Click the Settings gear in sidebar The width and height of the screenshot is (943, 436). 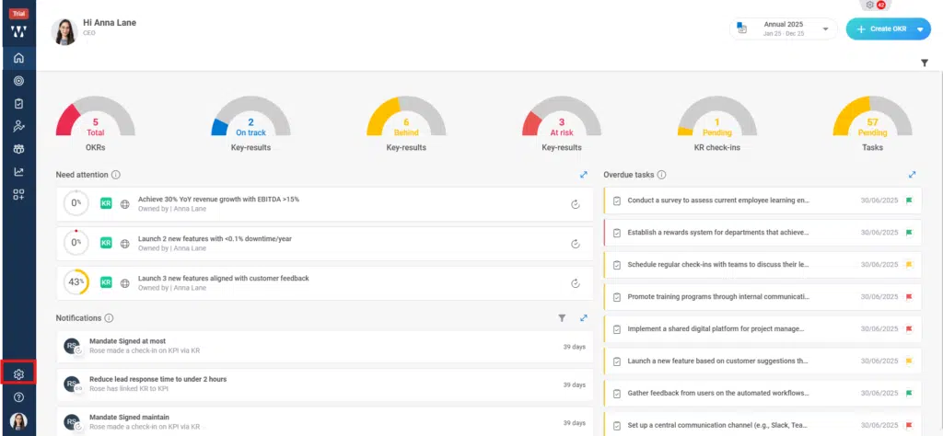[18, 373]
